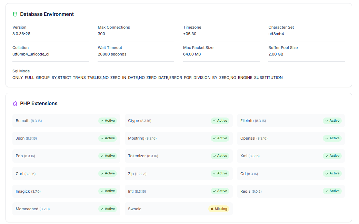Click the Redis version text (6.0.2)

click(257, 192)
